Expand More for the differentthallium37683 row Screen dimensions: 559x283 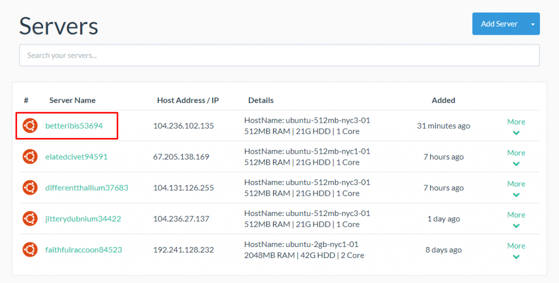tap(516, 189)
